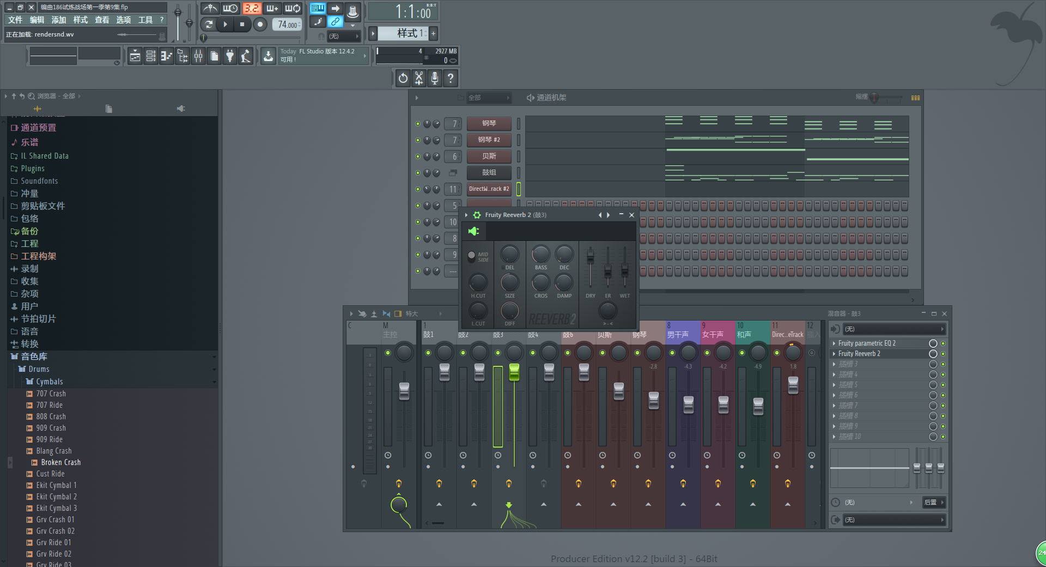The width and height of the screenshot is (1046, 567).
Task: Toggle the countdown before recording icon
Action: (252, 8)
